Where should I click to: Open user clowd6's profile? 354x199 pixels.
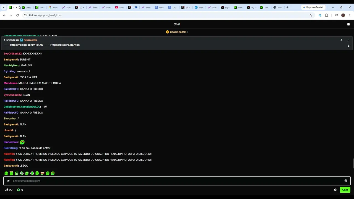click(x=8, y=130)
